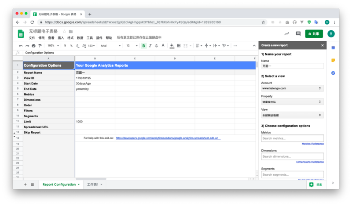Image resolution: width=352 pixels, height=206 pixels.
Task: Switch to 工作表1 sheet tab
Action: click(95, 184)
